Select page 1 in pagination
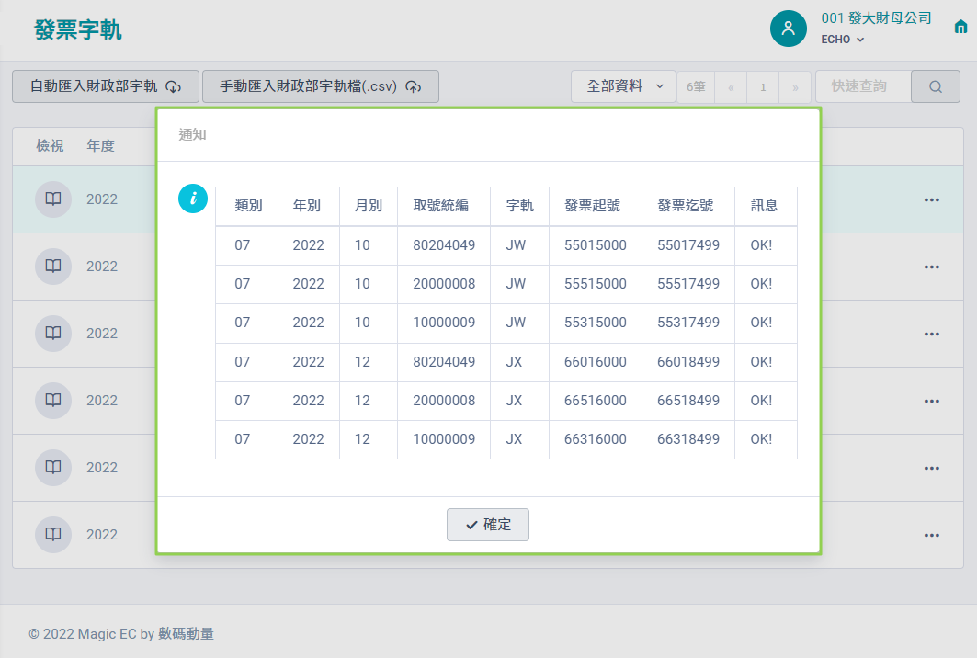The image size is (977, 658). (x=763, y=87)
